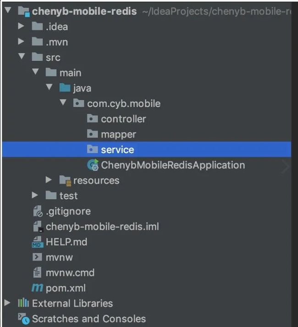Image resolution: width=298 pixels, height=327 pixels.
Task: Click the Maven pom.xml icon
Action: click(38, 288)
